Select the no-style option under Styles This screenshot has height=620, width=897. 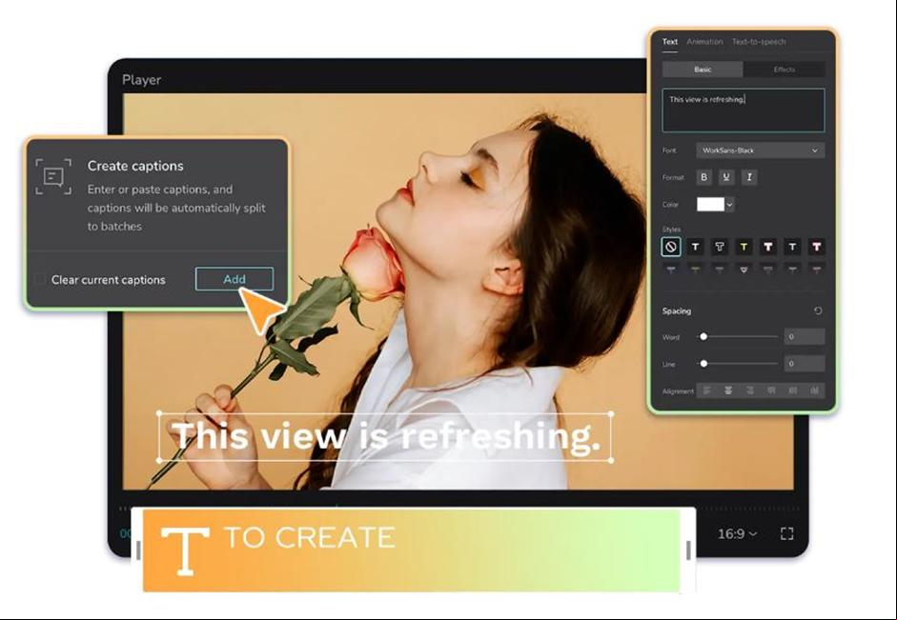pos(671,247)
